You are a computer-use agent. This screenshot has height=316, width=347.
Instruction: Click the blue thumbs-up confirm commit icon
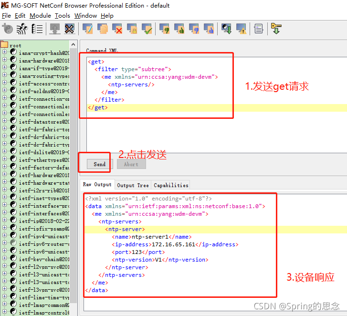click(x=209, y=29)
